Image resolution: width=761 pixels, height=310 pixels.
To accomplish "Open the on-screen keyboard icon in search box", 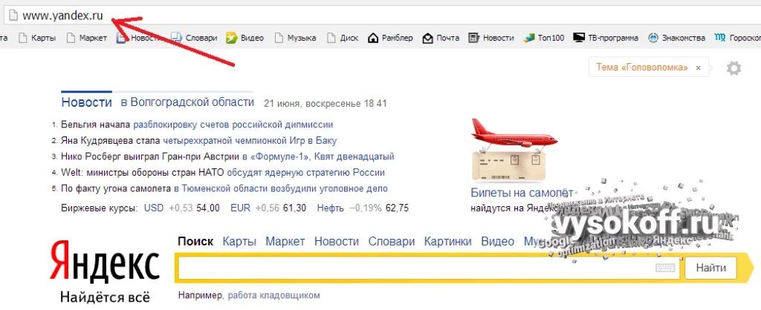I will (665, 268).
